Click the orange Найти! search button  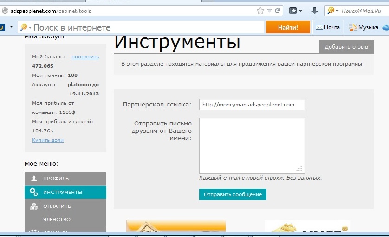(288, 27)
